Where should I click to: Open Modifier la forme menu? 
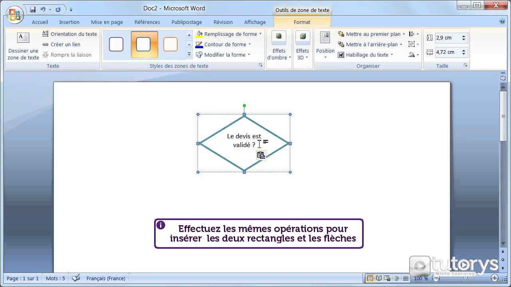click(223, 55)
